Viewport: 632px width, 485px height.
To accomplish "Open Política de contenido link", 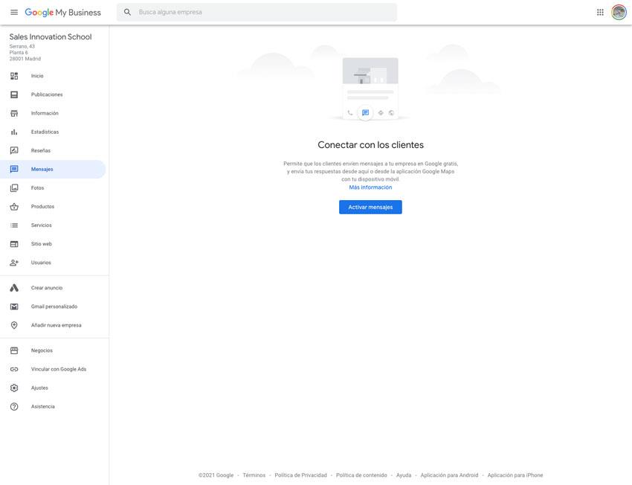I will coord(361,475).
